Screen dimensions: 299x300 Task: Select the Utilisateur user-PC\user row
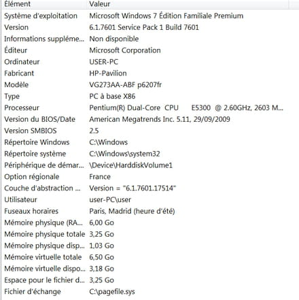click(150, 200)
